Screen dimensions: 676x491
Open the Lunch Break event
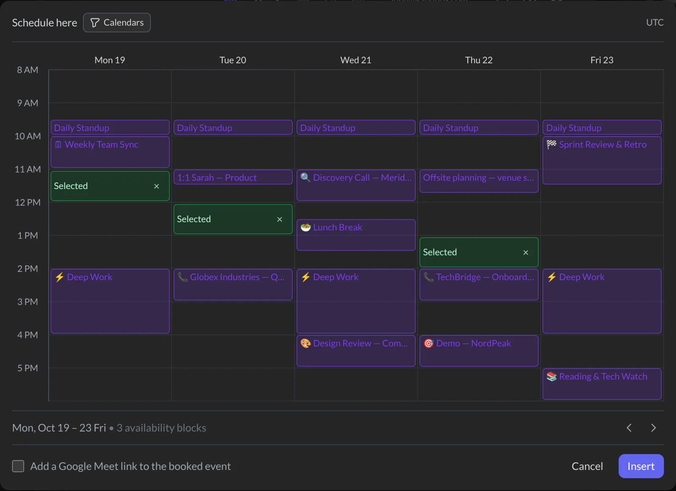pos(356,235)
